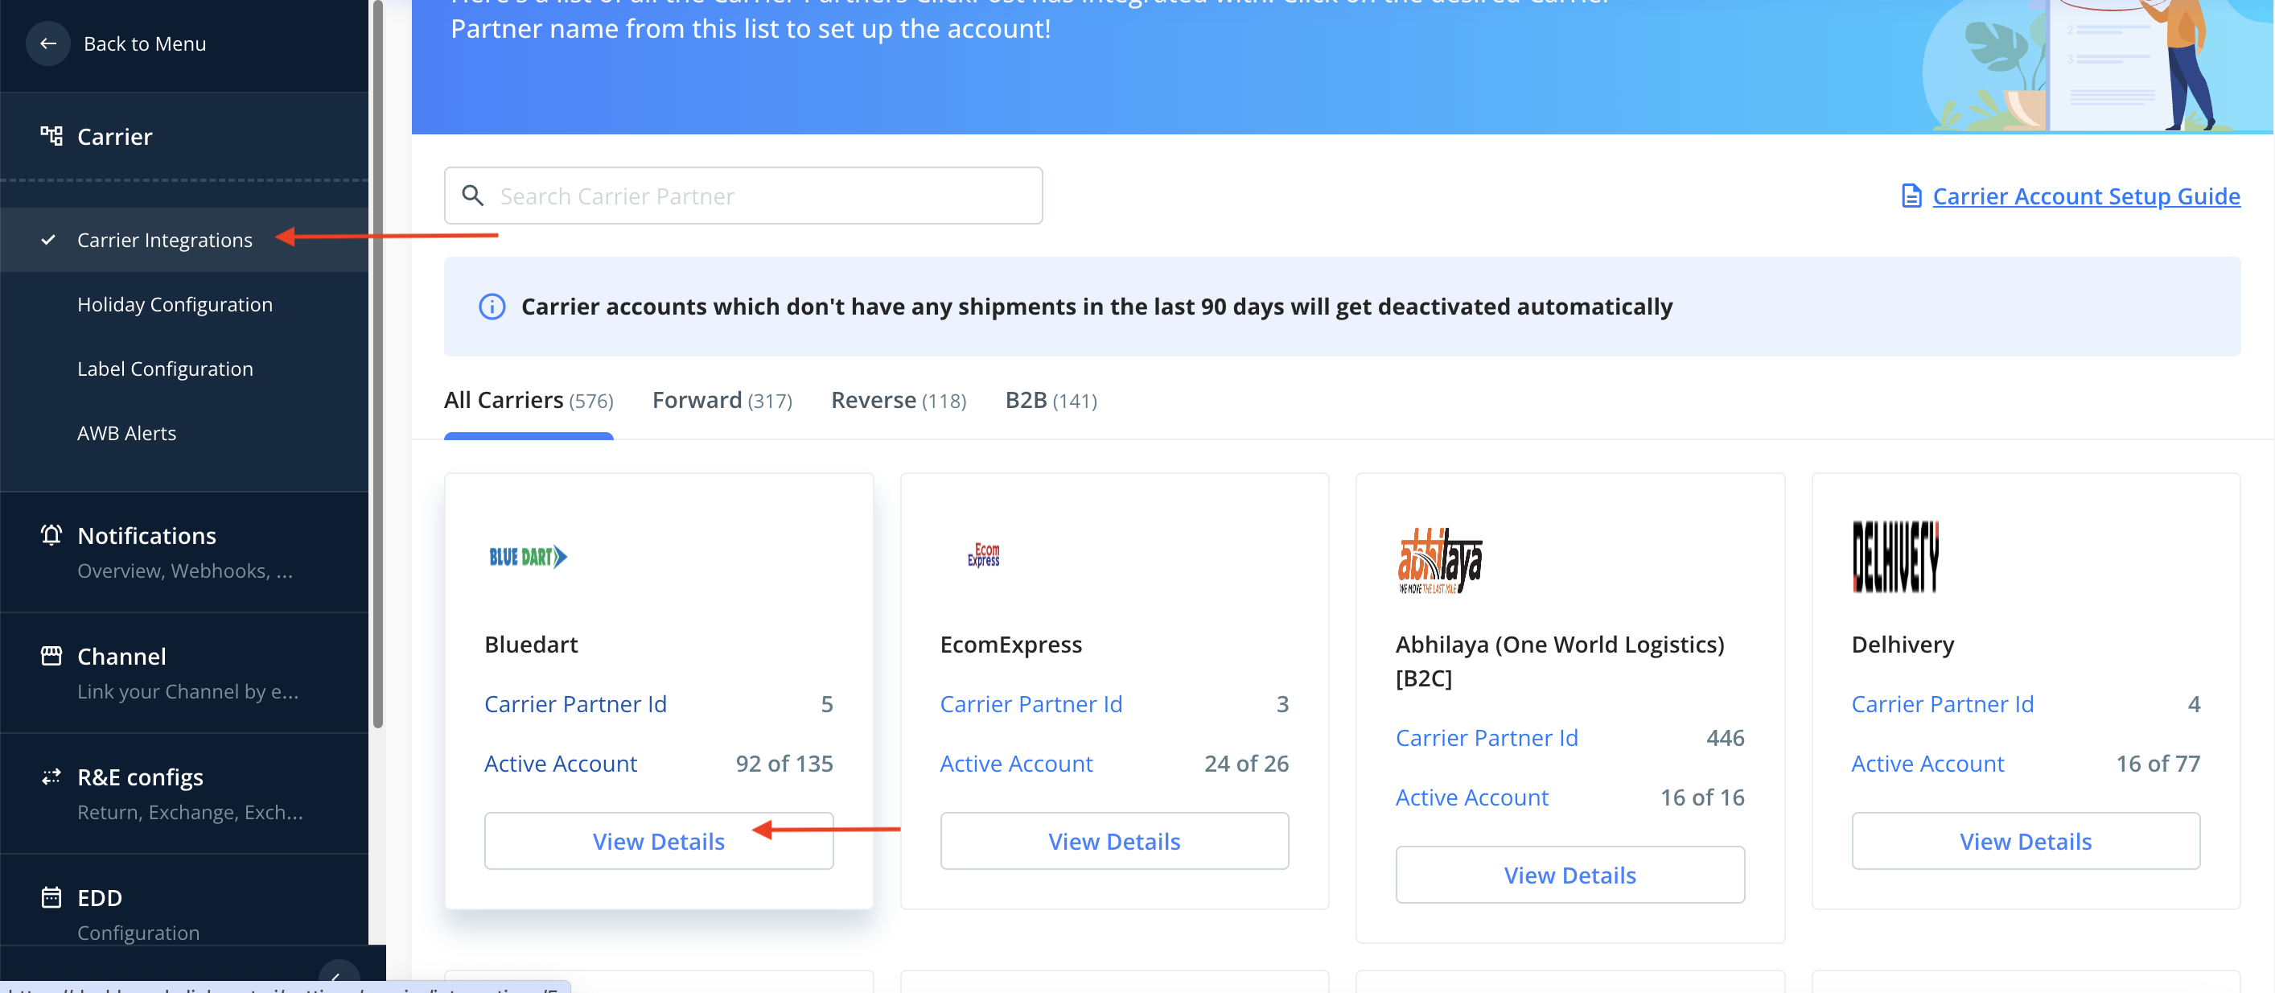Click the info icon in deactivation notice

click(x=492, y=307)
